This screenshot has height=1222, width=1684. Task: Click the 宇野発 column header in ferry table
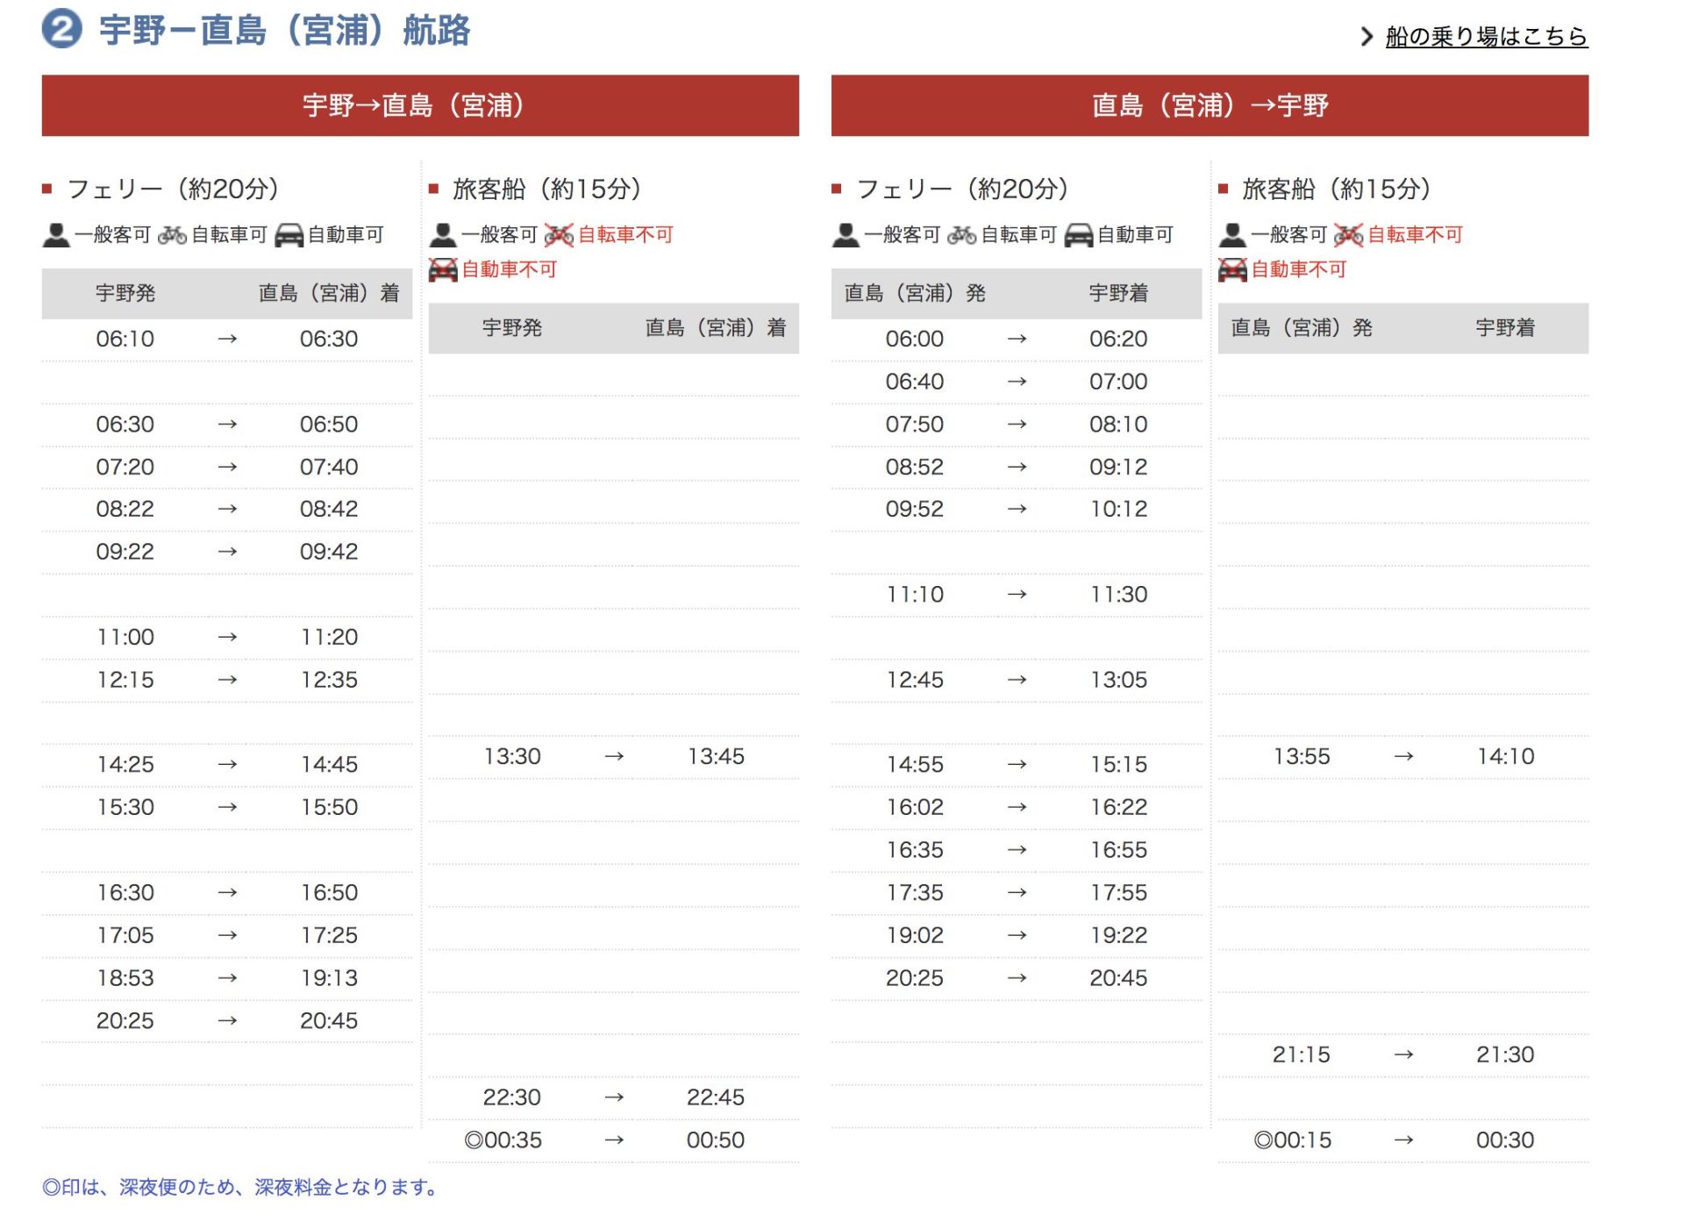coord(125,293)
